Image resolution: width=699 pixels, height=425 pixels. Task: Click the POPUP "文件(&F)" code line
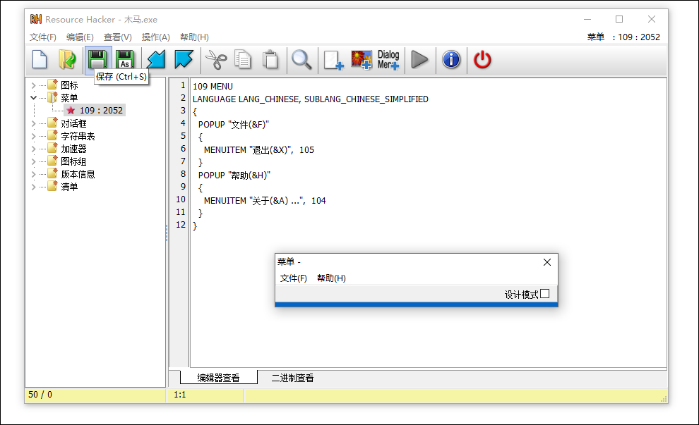pos(234,125)
